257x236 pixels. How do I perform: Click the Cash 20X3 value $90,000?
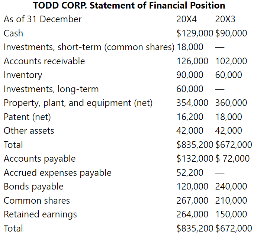pos(231,33)
